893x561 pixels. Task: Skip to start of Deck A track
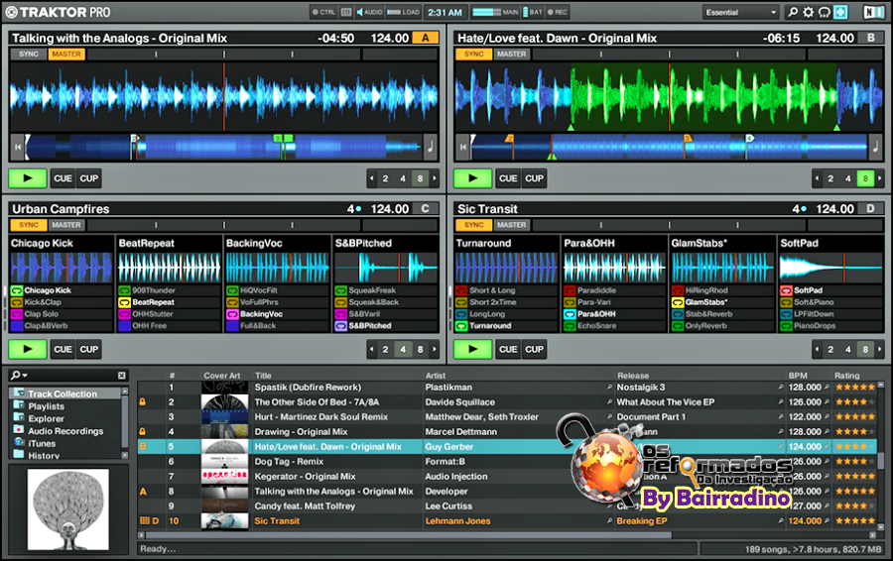pyautogui.click(x=18, y=147)
